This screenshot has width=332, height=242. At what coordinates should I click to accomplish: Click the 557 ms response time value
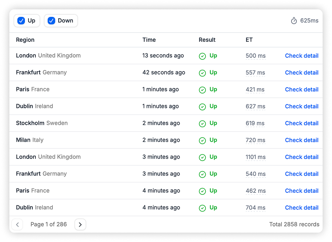pos(255,73)
